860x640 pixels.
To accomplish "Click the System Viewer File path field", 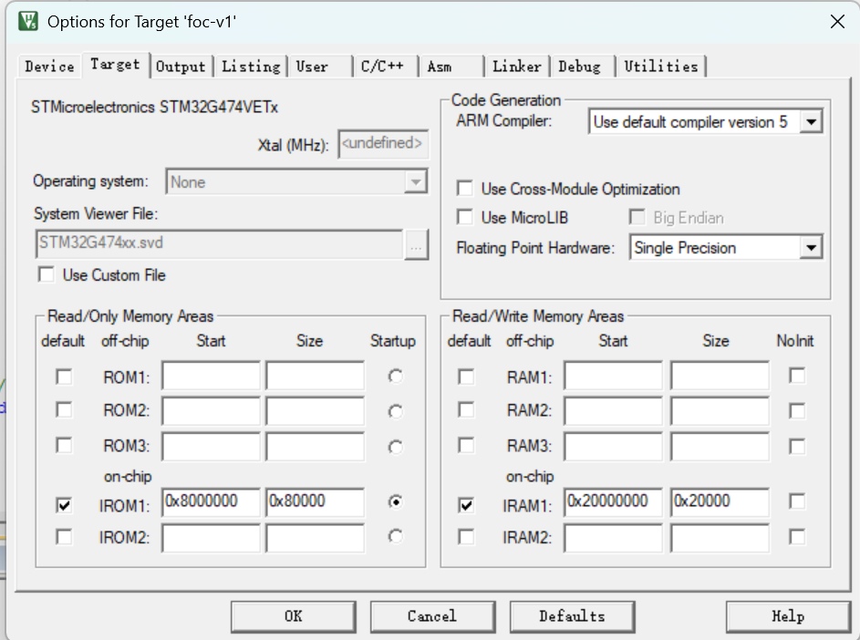I will 220,243.
